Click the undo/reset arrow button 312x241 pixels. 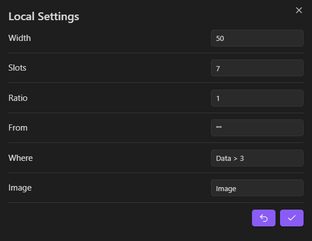tap(264, 218)
